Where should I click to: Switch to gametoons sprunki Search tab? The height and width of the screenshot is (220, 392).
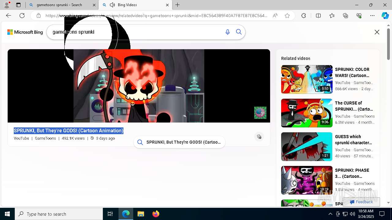pos(62,5)
